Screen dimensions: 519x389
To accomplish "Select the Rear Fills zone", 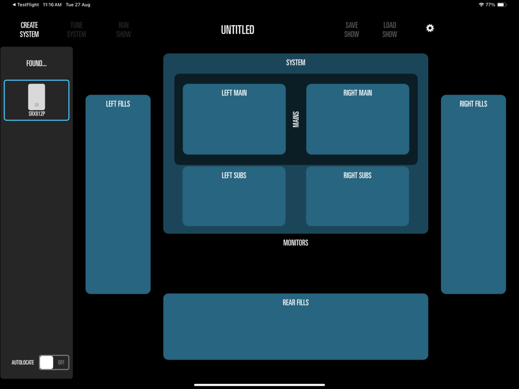I will tap(296, 326).
